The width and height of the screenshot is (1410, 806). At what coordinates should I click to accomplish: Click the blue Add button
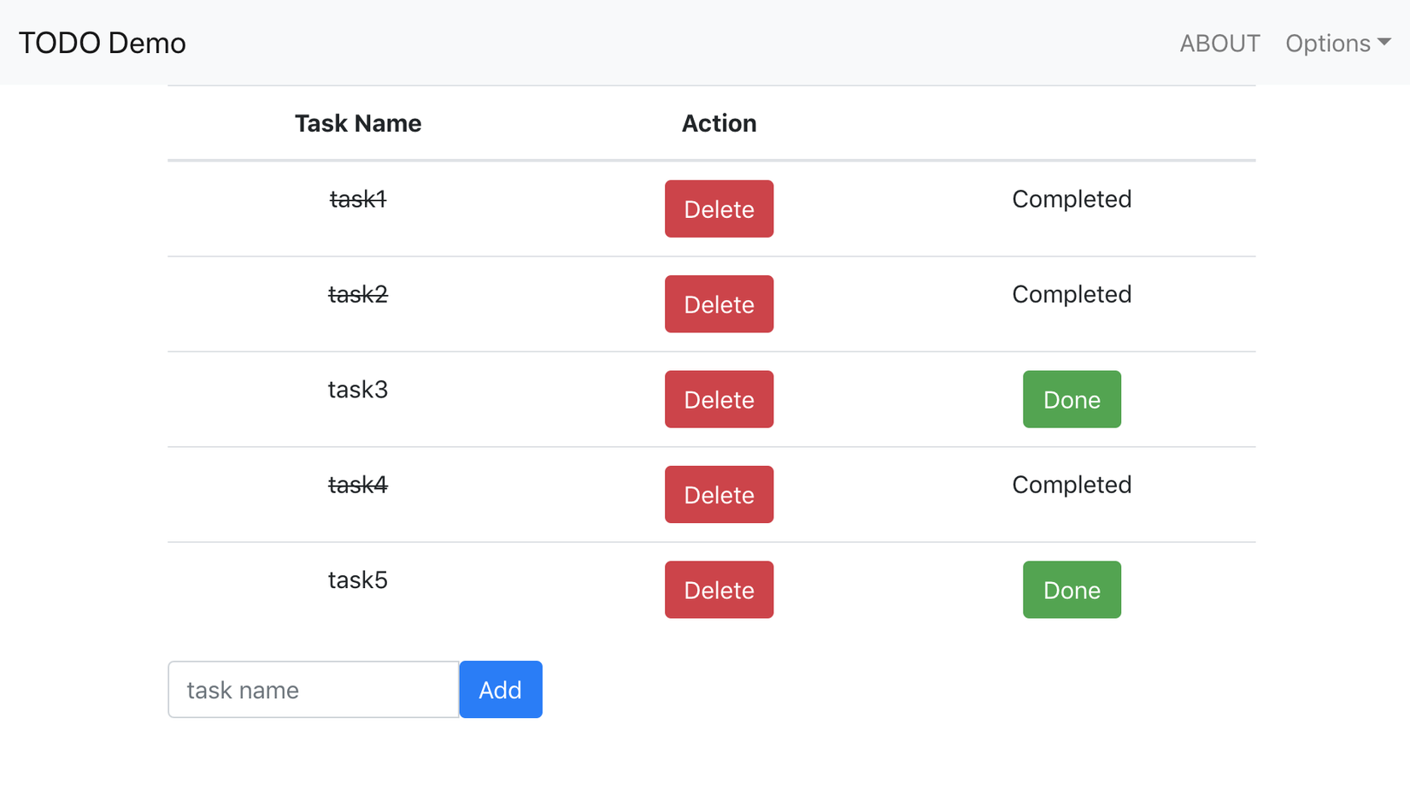point(500,690)
